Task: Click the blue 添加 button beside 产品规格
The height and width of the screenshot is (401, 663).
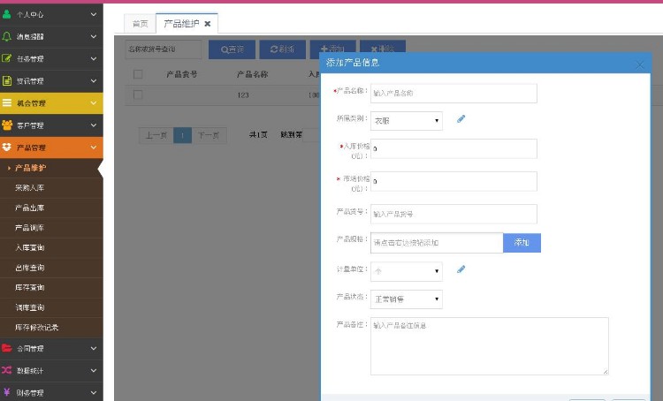Action: (x=522, y=243)
